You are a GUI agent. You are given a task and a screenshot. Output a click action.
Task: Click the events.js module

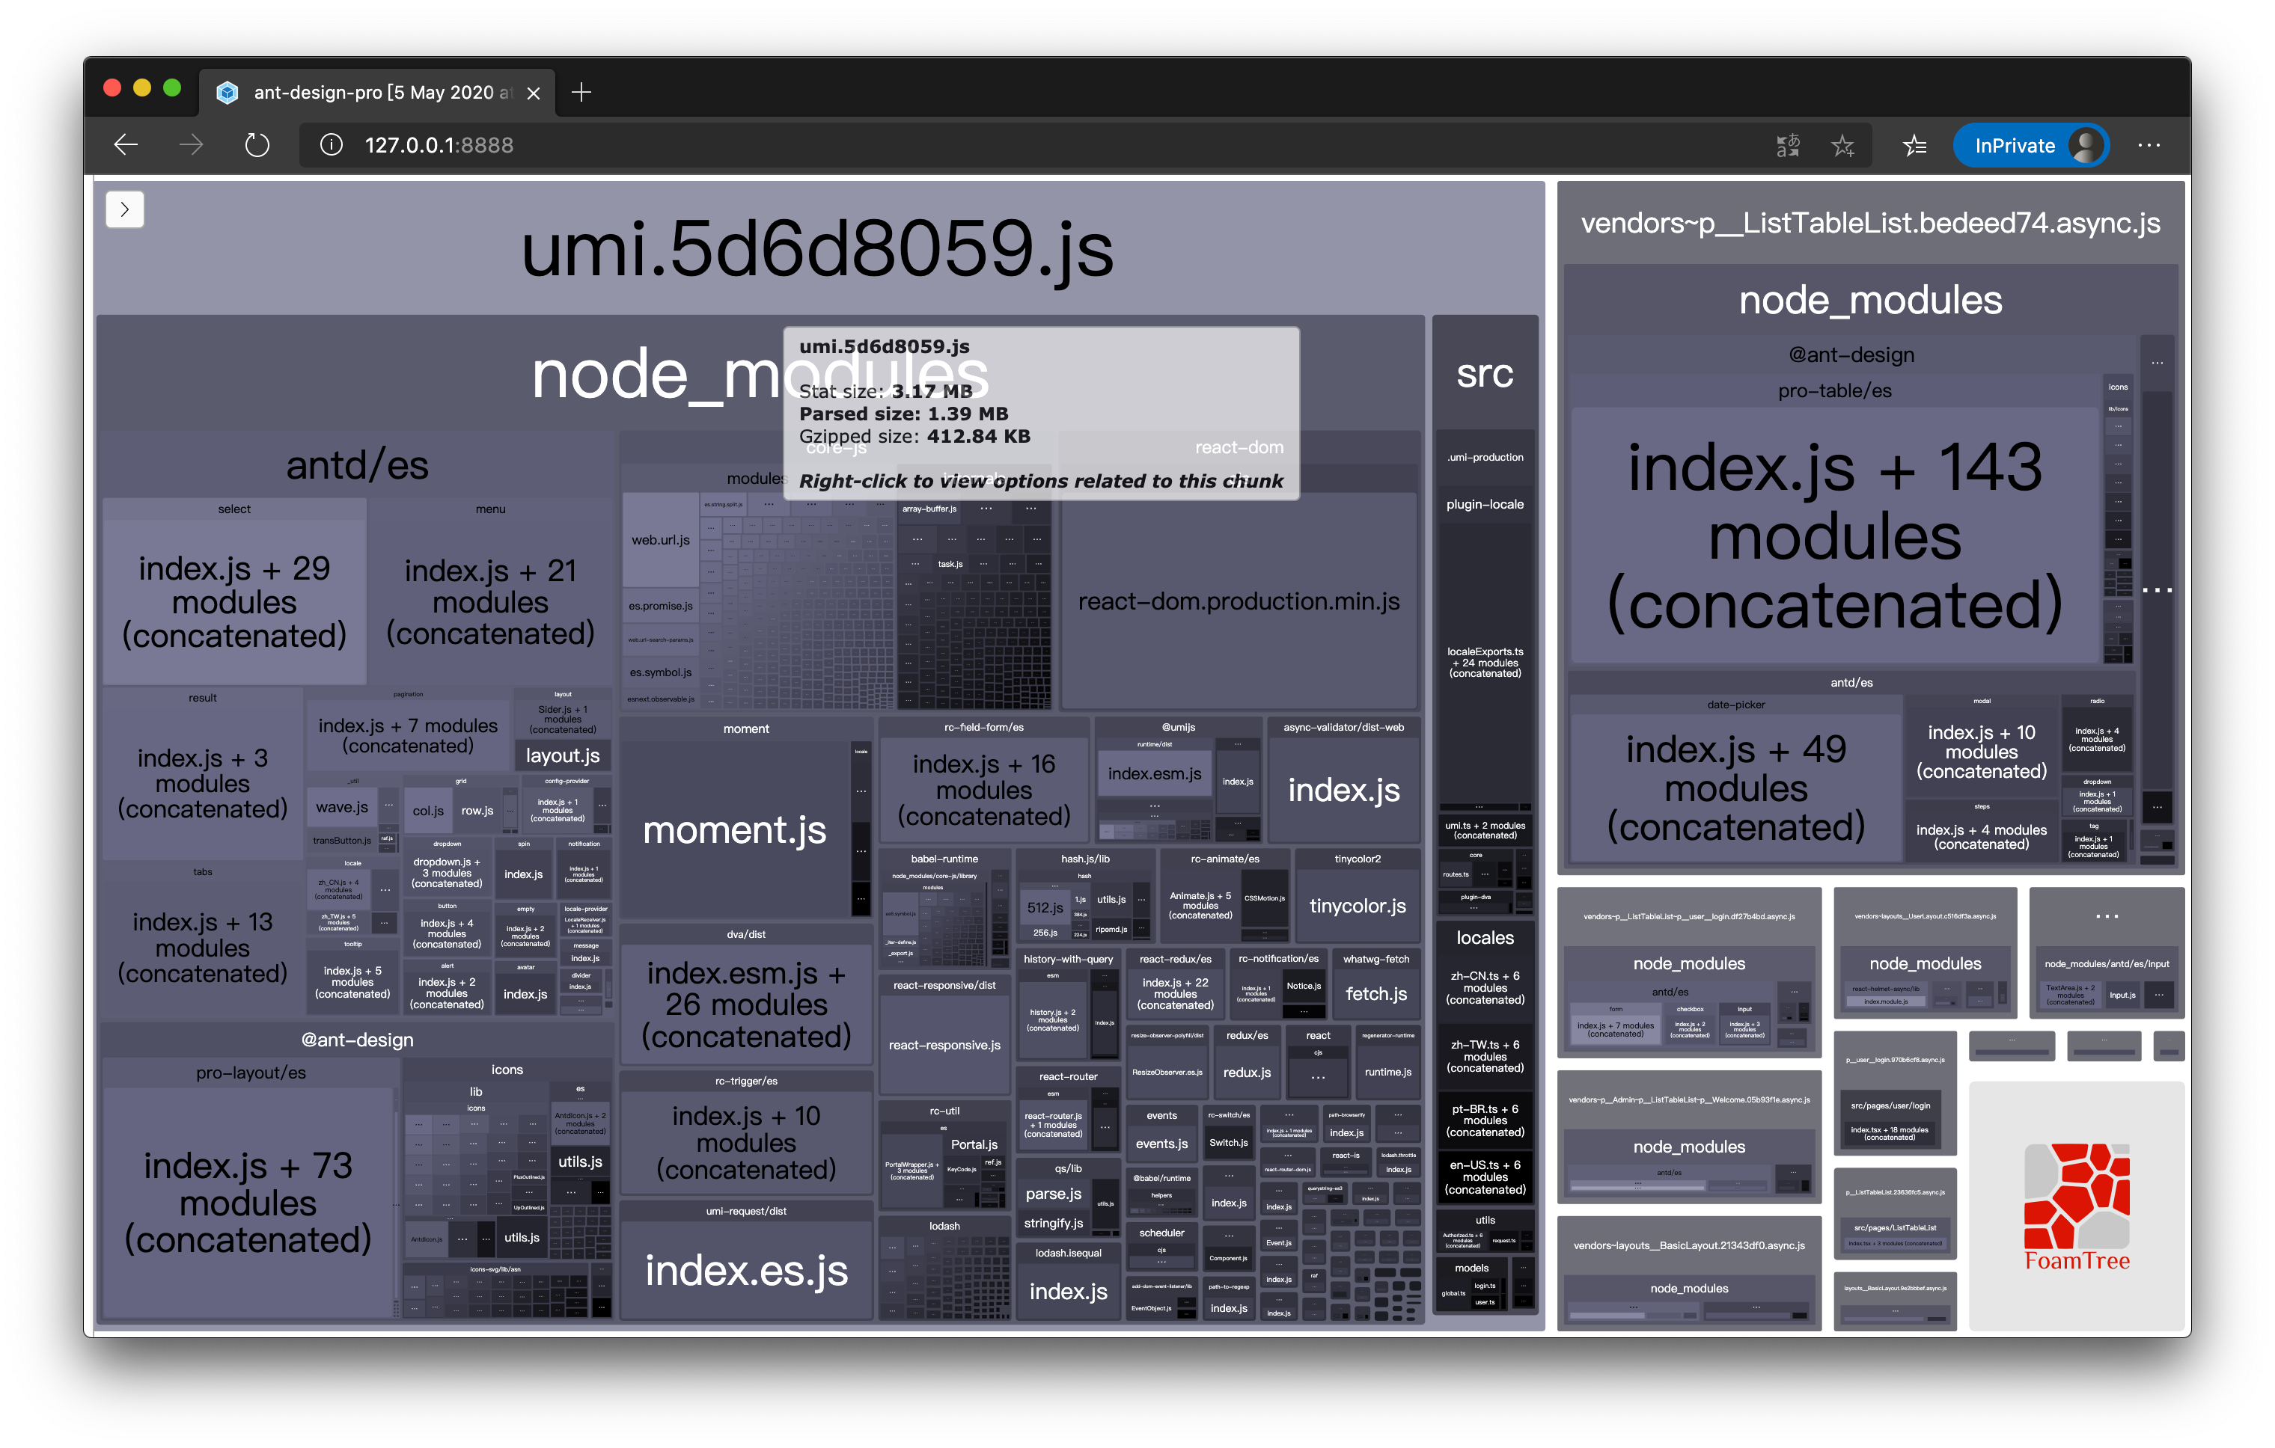(x=1161, y=1144)
